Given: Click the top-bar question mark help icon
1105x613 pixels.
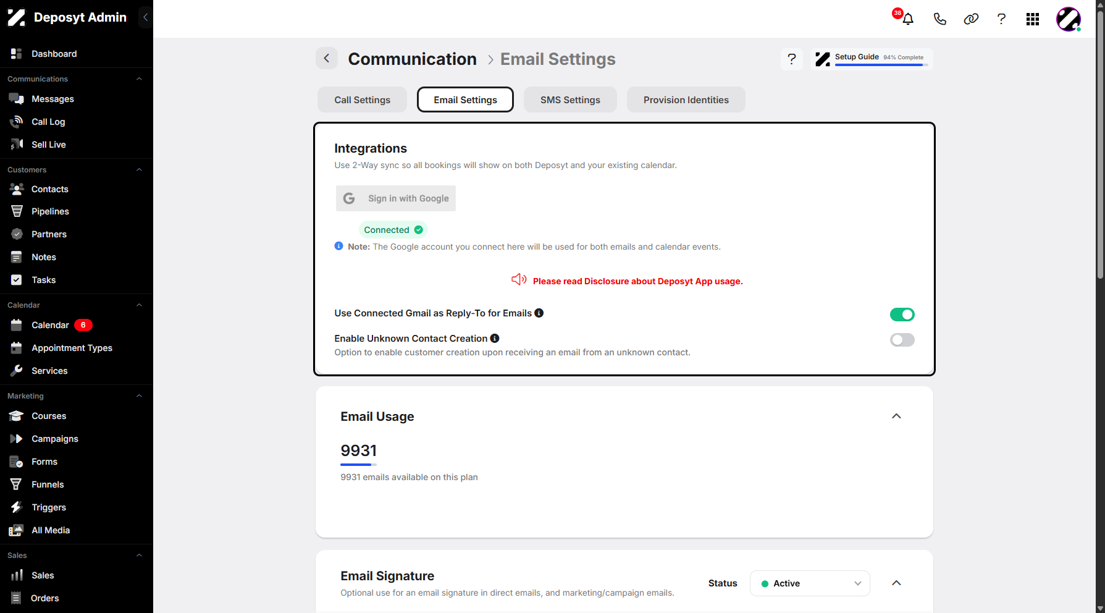Looking at the screenshot, I should click(1001, 19).
